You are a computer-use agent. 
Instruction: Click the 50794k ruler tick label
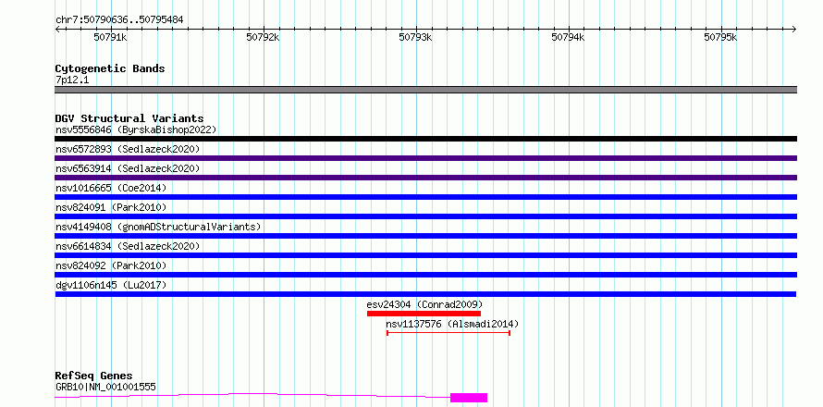[568, 37]
